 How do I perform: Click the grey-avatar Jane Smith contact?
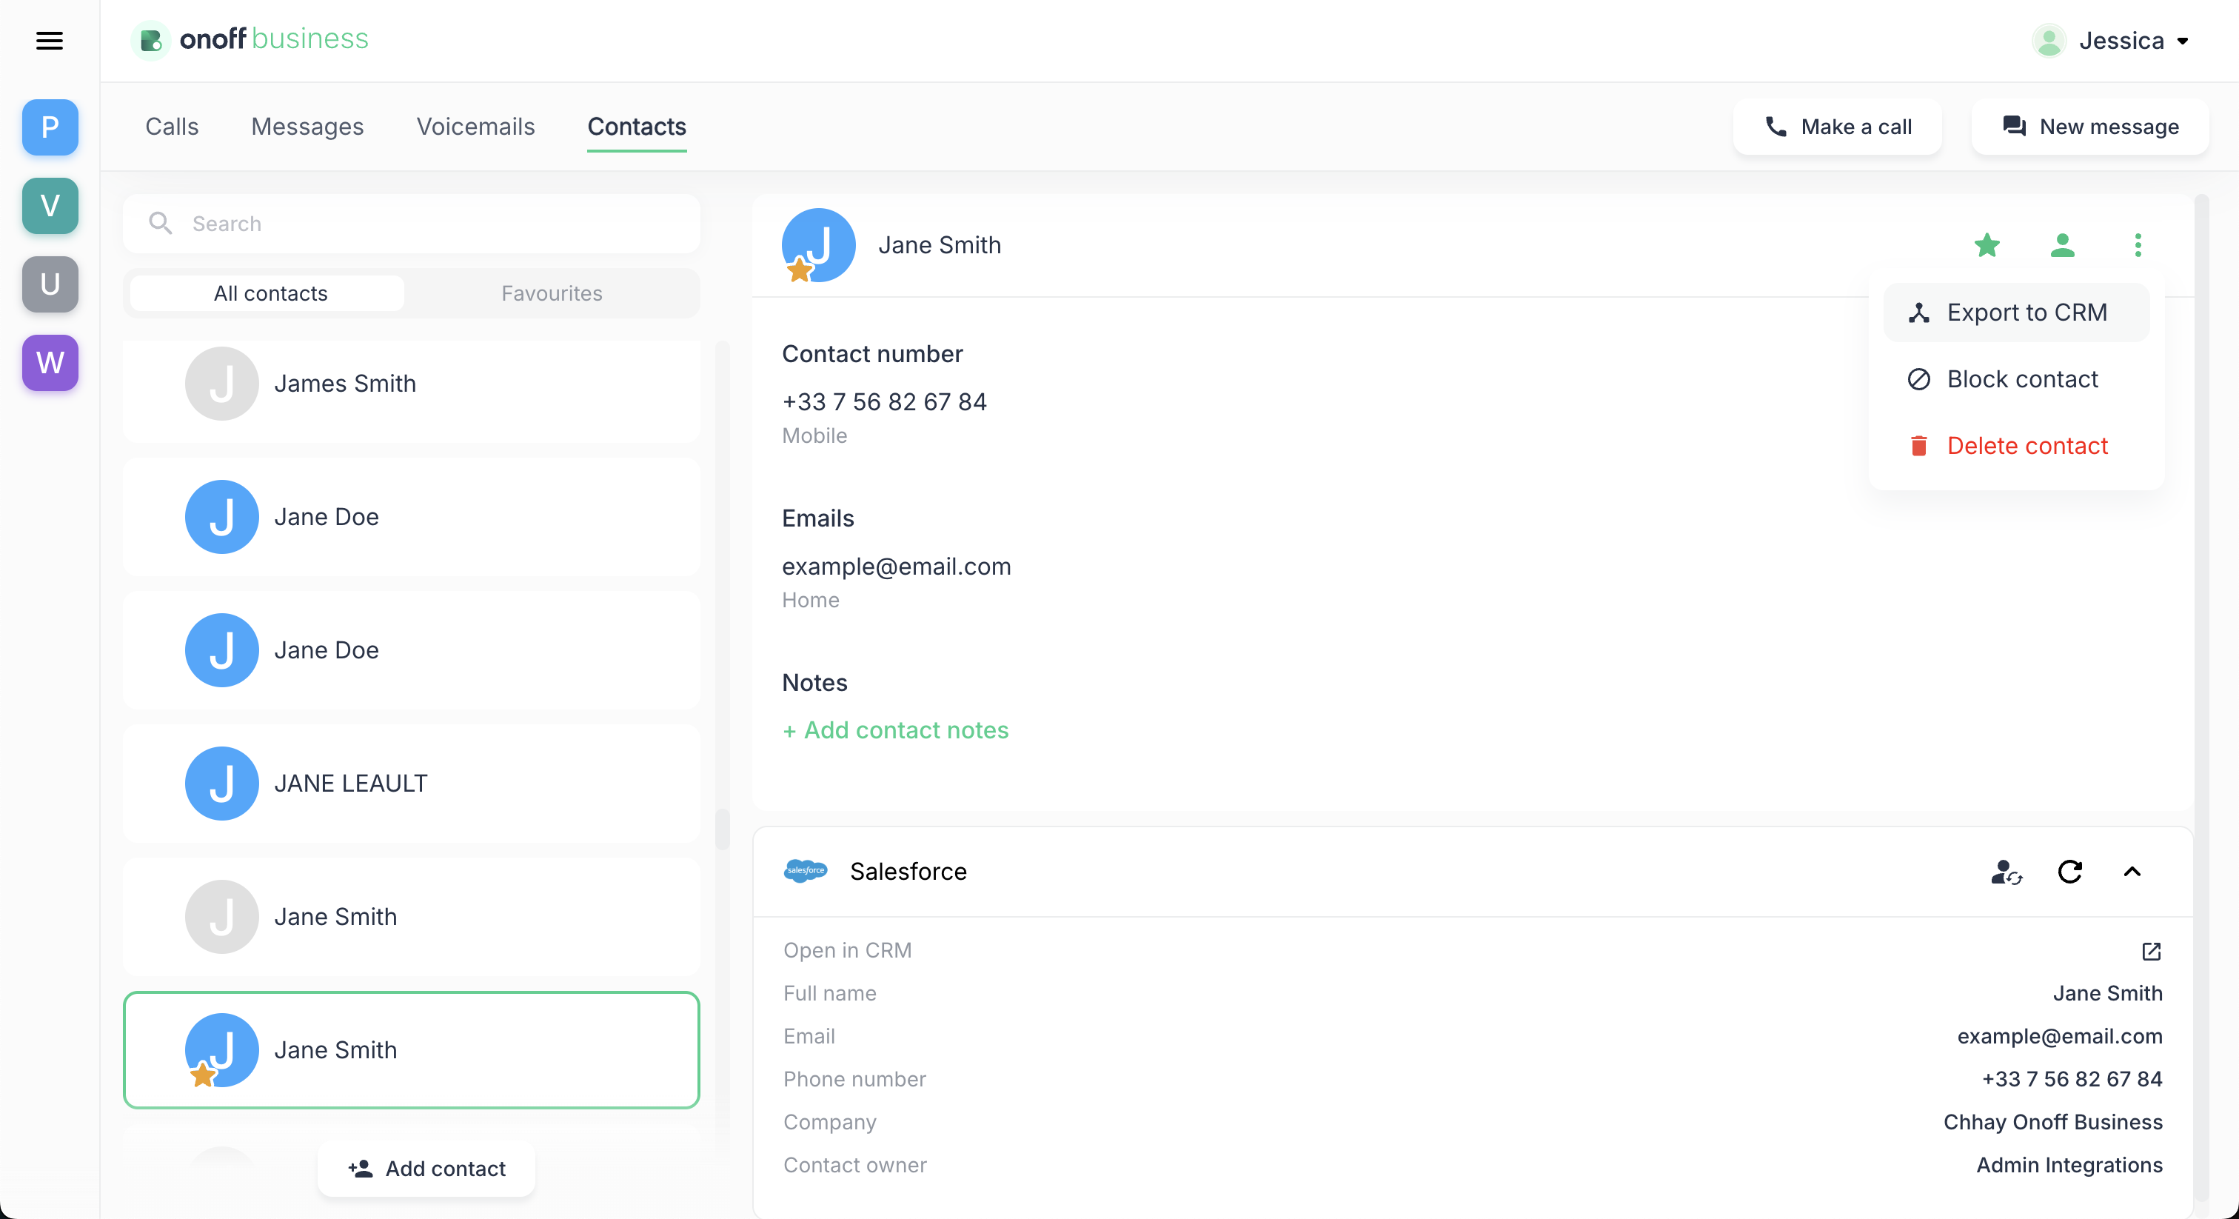412,918
